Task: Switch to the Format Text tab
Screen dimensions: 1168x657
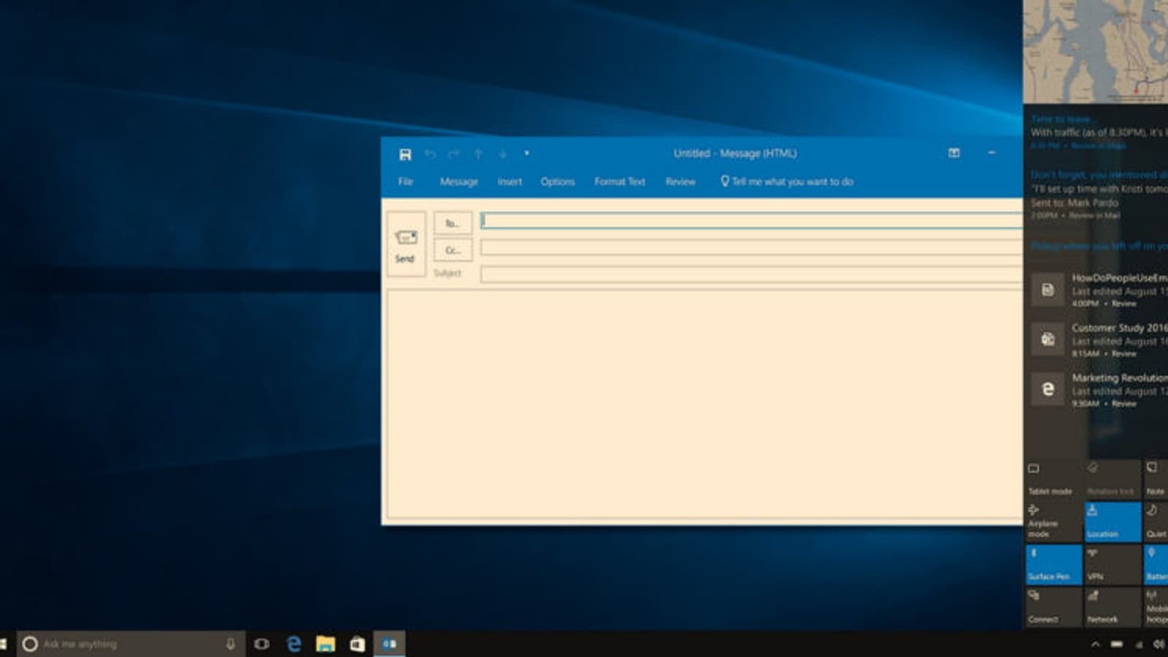Action: [x=619, y=182]
